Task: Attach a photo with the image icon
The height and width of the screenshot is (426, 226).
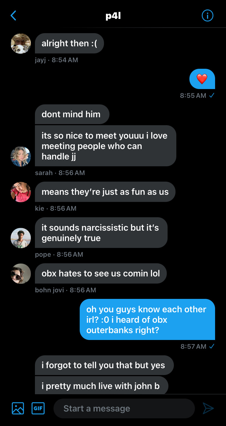Action: click(x=18, y=408)
